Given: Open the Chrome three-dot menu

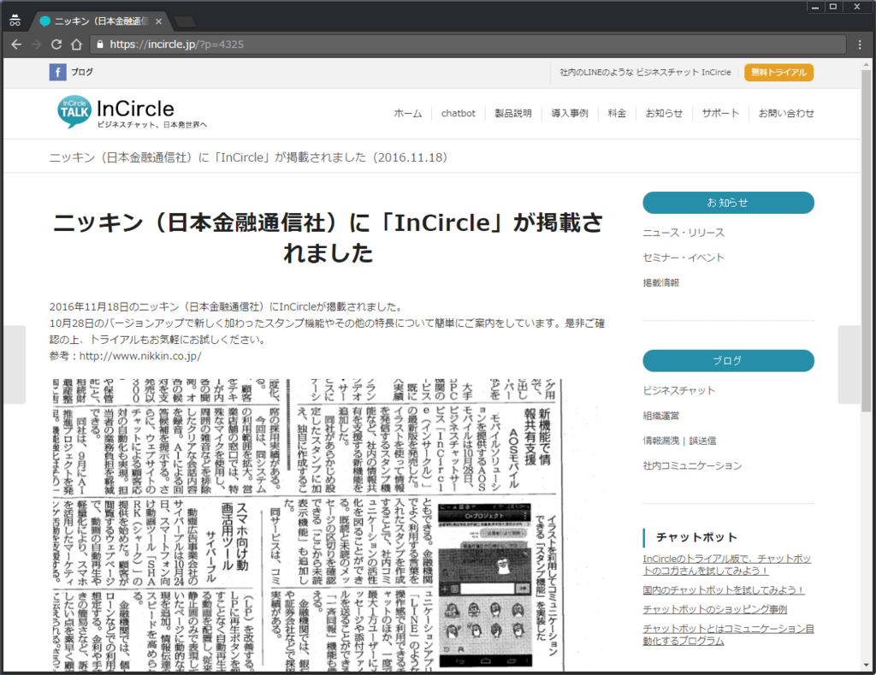Looking at the screenshot, I should [860, 44].
